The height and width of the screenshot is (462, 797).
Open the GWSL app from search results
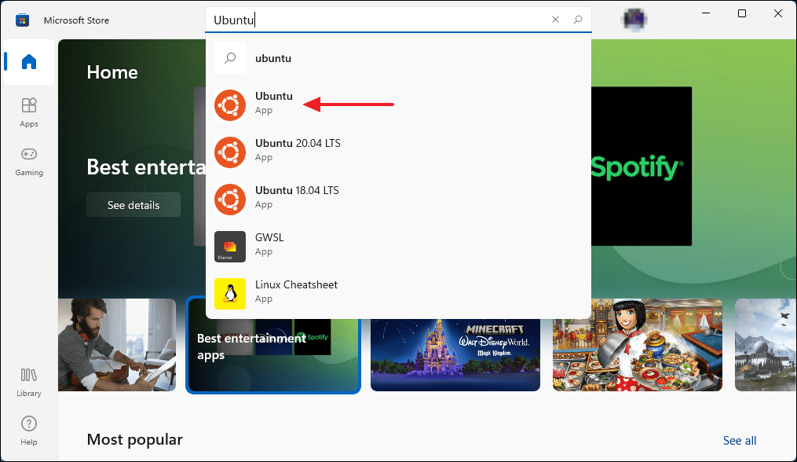pos(270,244)
